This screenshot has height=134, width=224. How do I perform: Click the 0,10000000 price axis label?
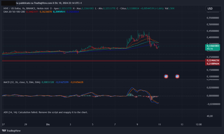click(213, 76)
